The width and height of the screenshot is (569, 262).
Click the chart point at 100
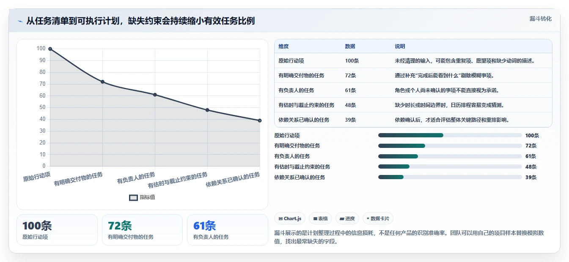(50, 49)
